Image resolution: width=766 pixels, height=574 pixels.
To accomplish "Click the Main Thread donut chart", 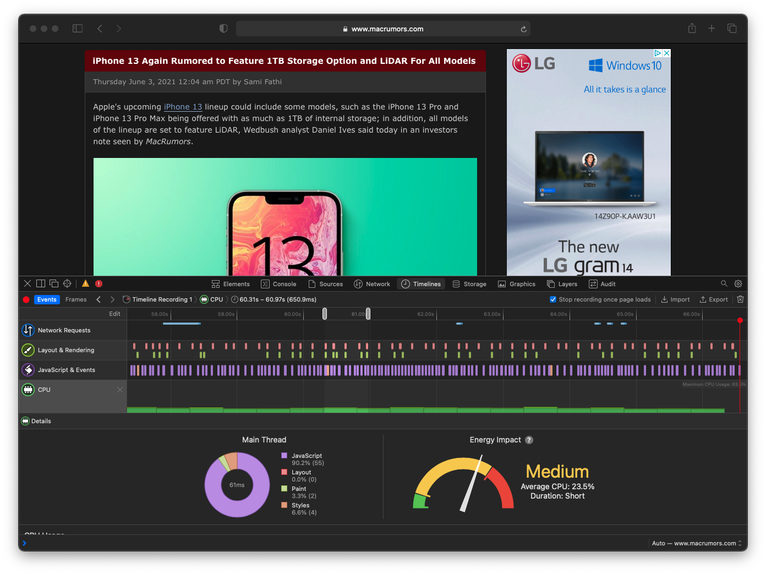I will point(237,485).
